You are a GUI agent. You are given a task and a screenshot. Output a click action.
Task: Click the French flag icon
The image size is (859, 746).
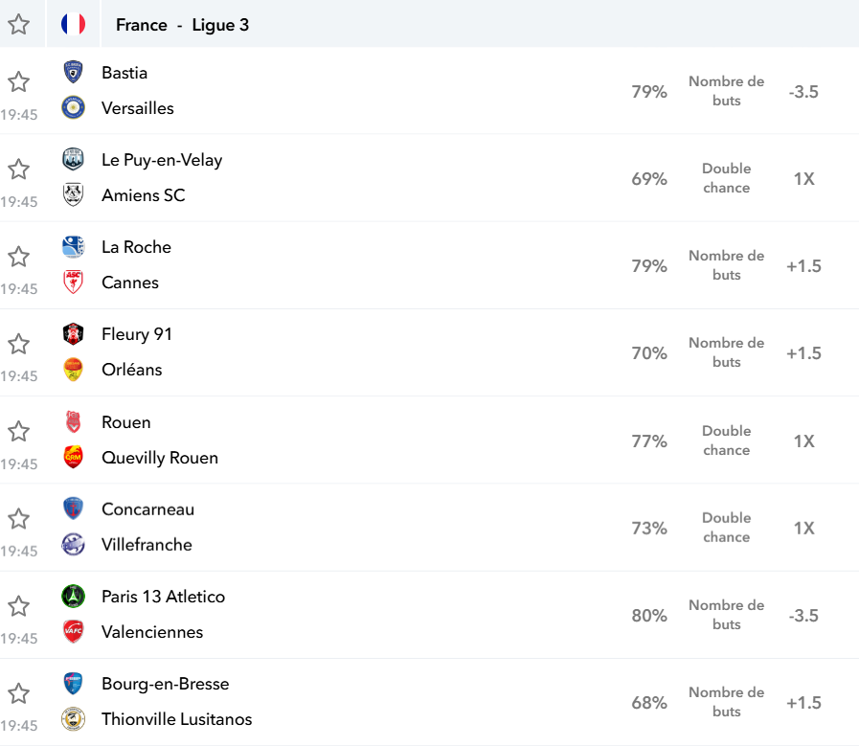point(73,24)
